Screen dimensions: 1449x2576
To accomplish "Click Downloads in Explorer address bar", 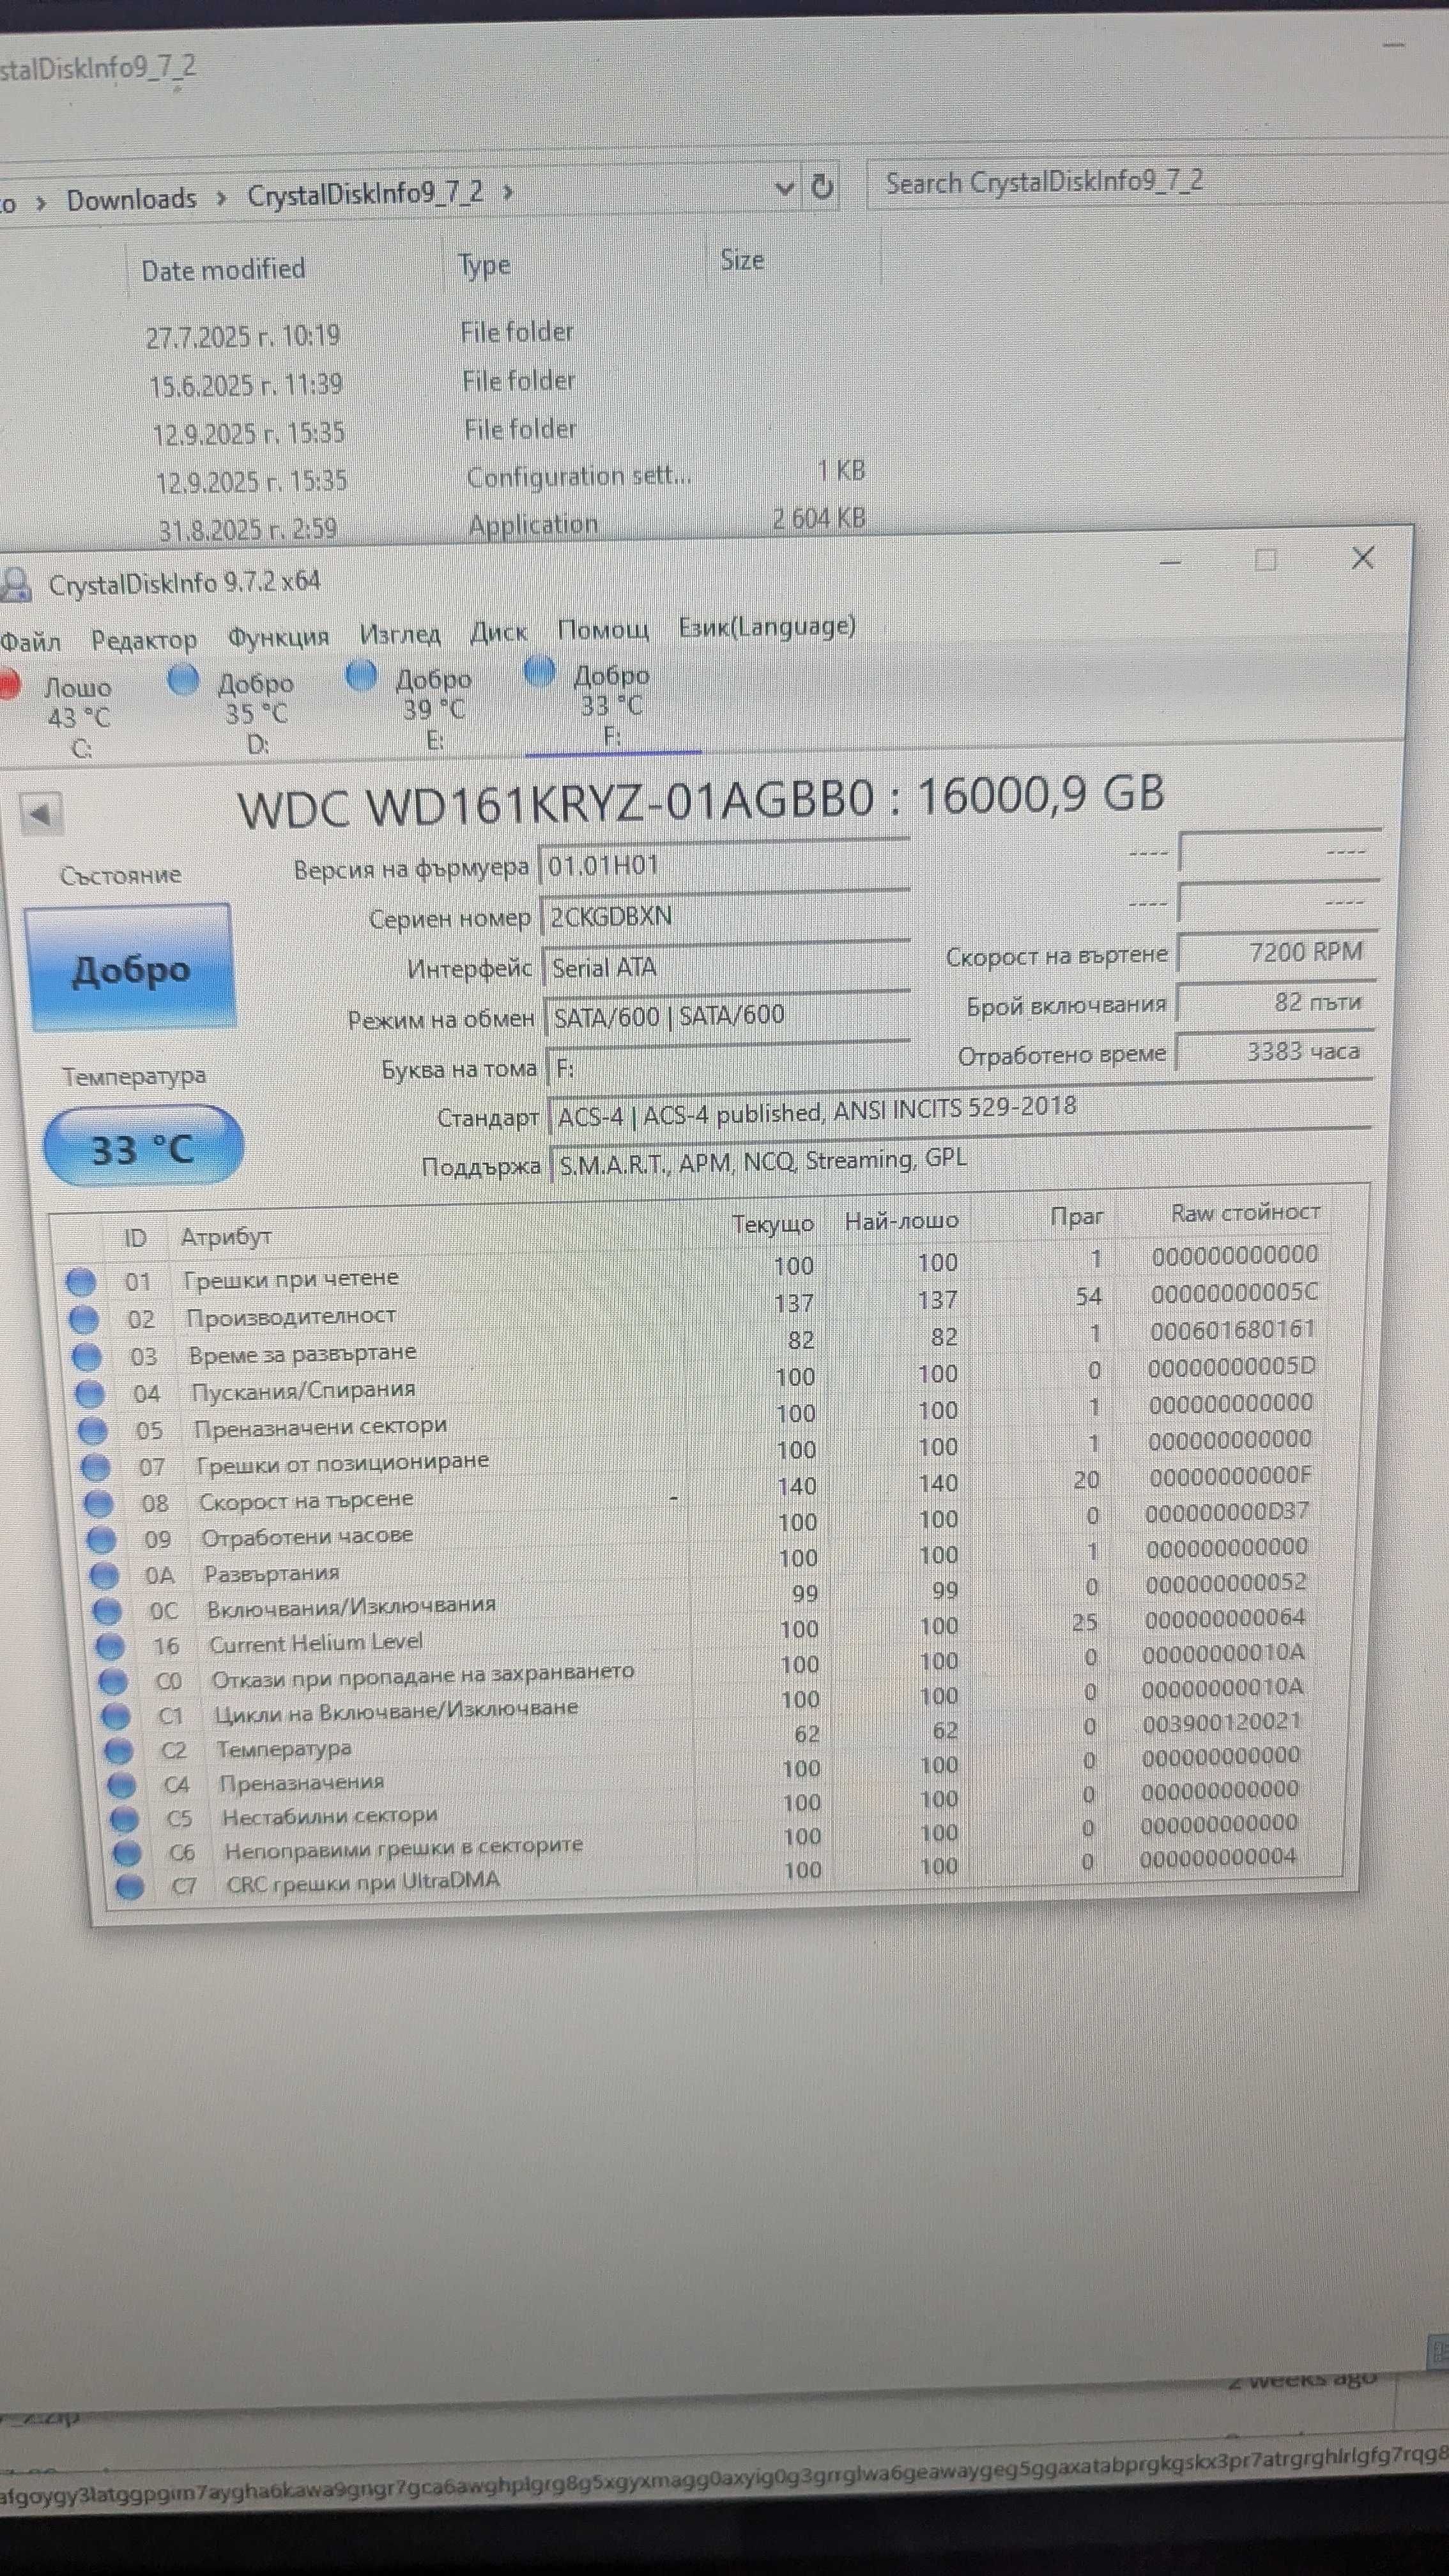I will (131, 200).
